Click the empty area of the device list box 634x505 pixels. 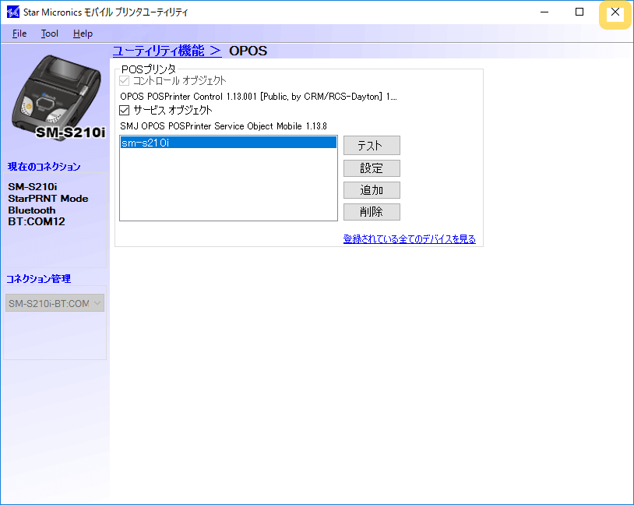tap(227, 187)
